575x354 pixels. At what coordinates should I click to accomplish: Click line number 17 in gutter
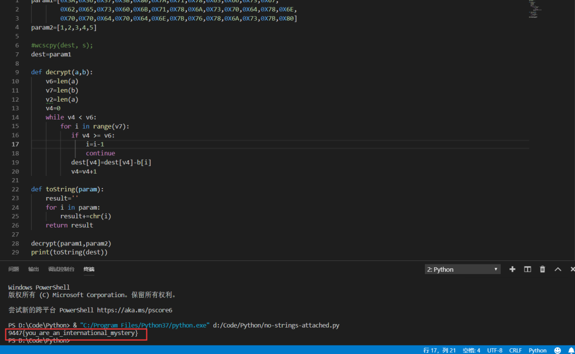coord(15,144)
